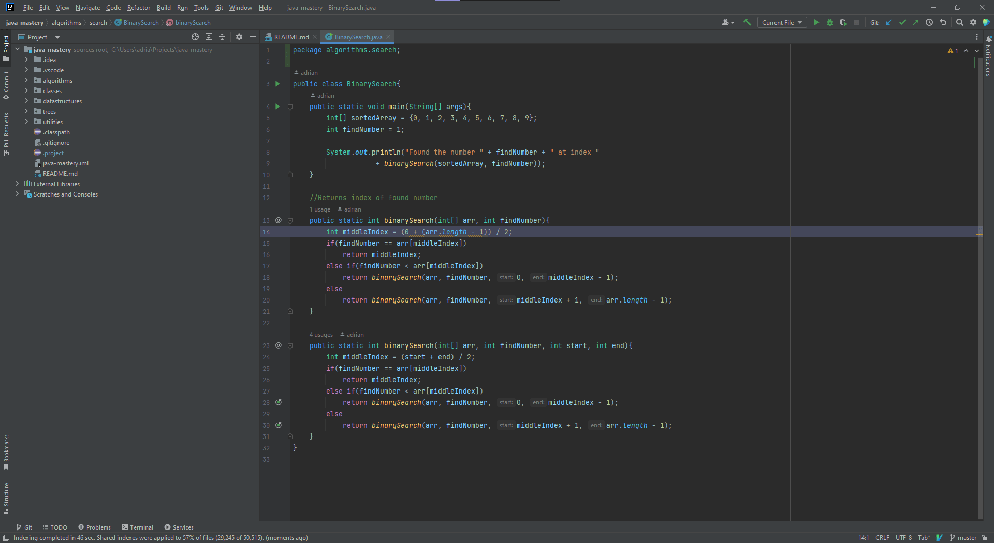Expand the External Libraries node
The image size is (994, 543).
tap(17, 184)
